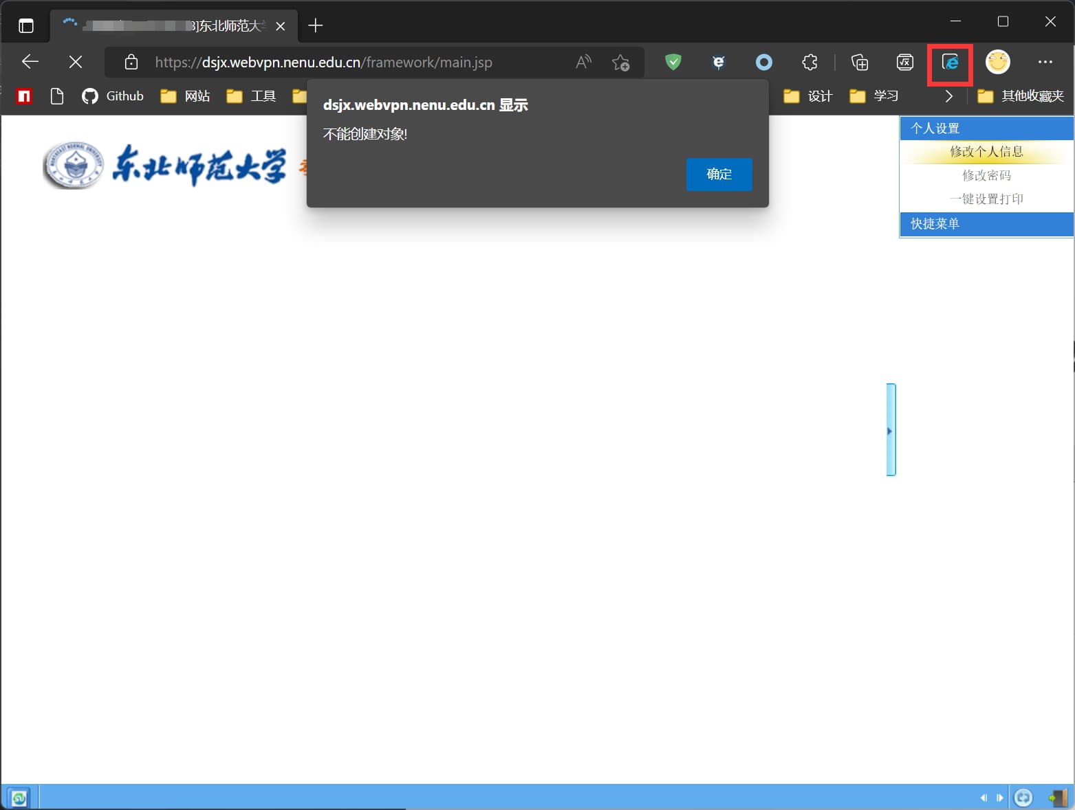The width and height of the screenshot is (1075, 810).
Task: Open the Extensions puzzle menu
Action: [x=810, y=63]
